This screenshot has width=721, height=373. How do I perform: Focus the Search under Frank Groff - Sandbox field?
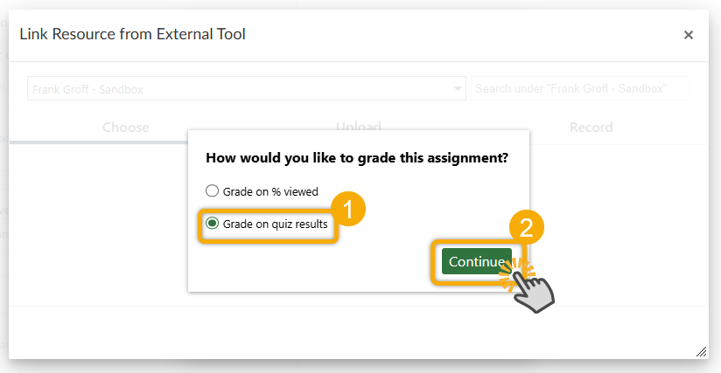point(580,88)
